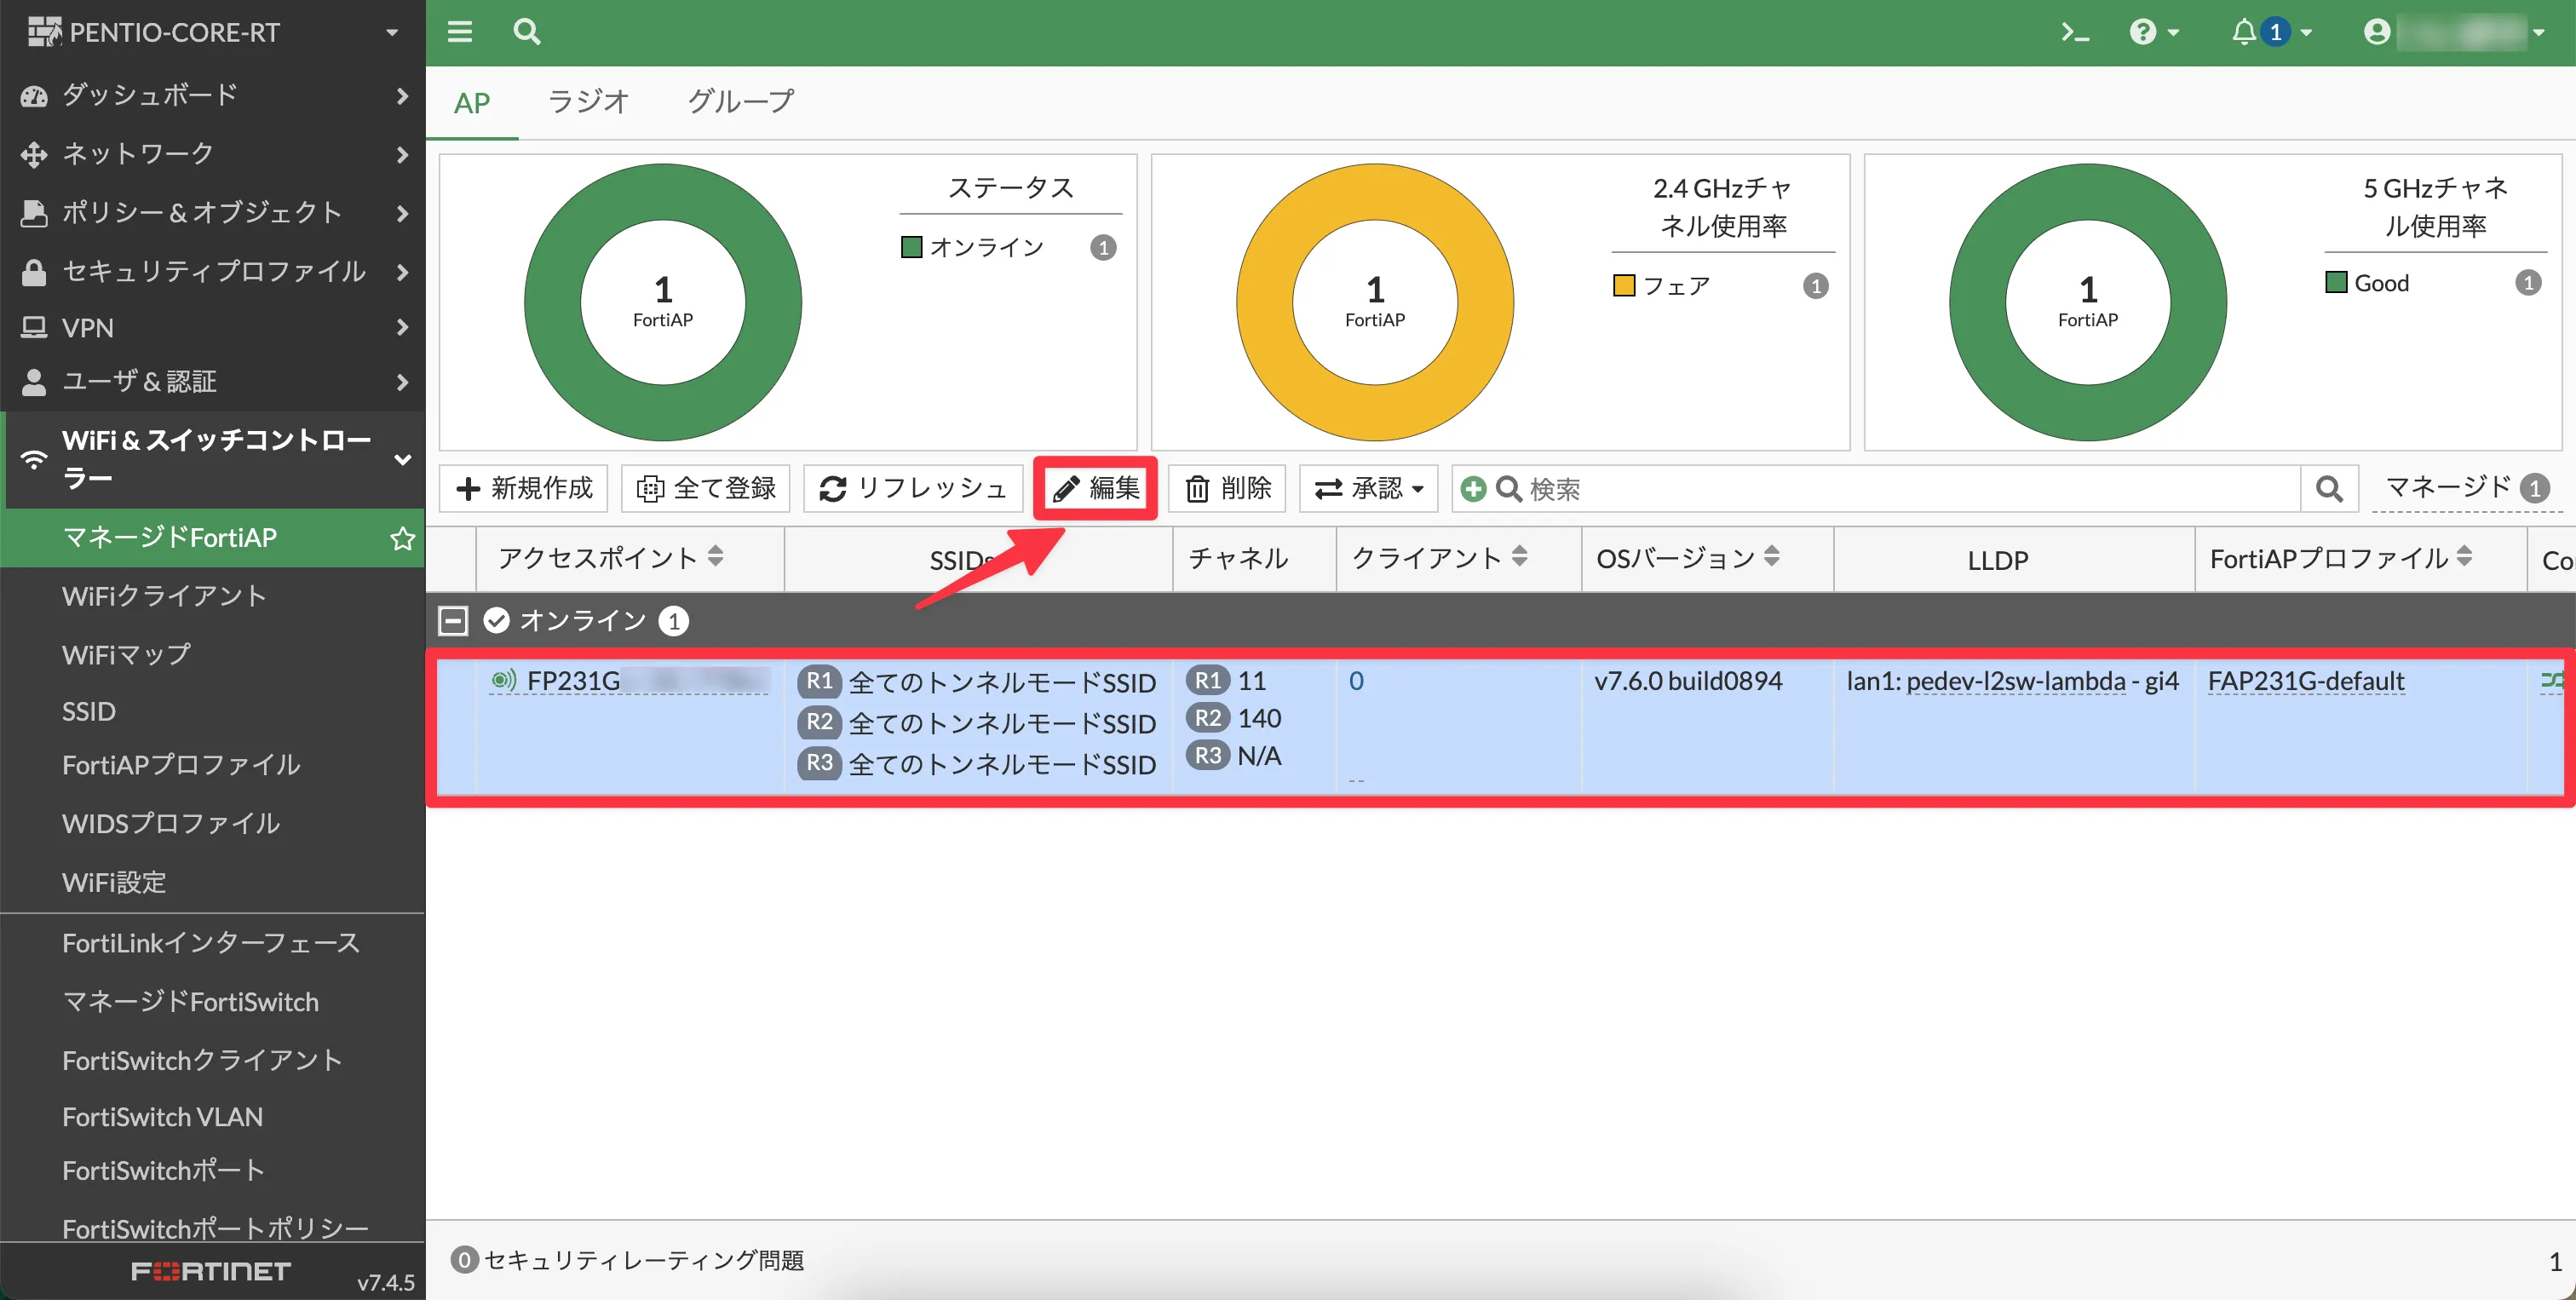Open the notifications bell icon
The height and width of the screenshot is (1300, 2576).
(2271, 33)
